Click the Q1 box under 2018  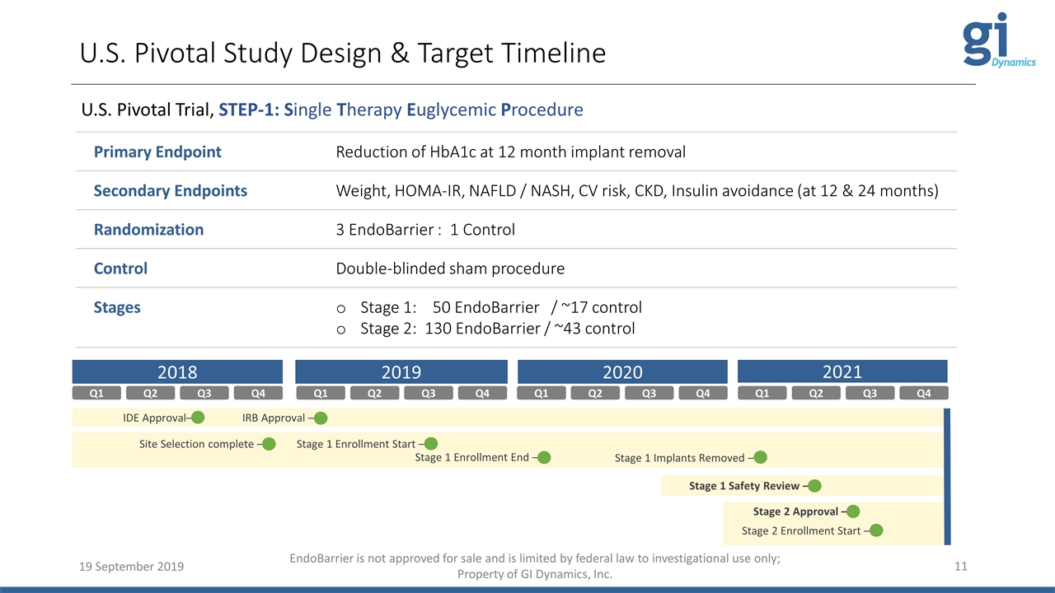pyautogui.click(x=96, y=394)
